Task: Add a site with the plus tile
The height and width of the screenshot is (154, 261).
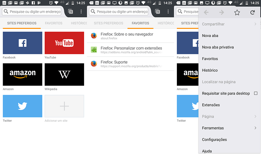Action: pyautogui.click(x=64, y=106)
